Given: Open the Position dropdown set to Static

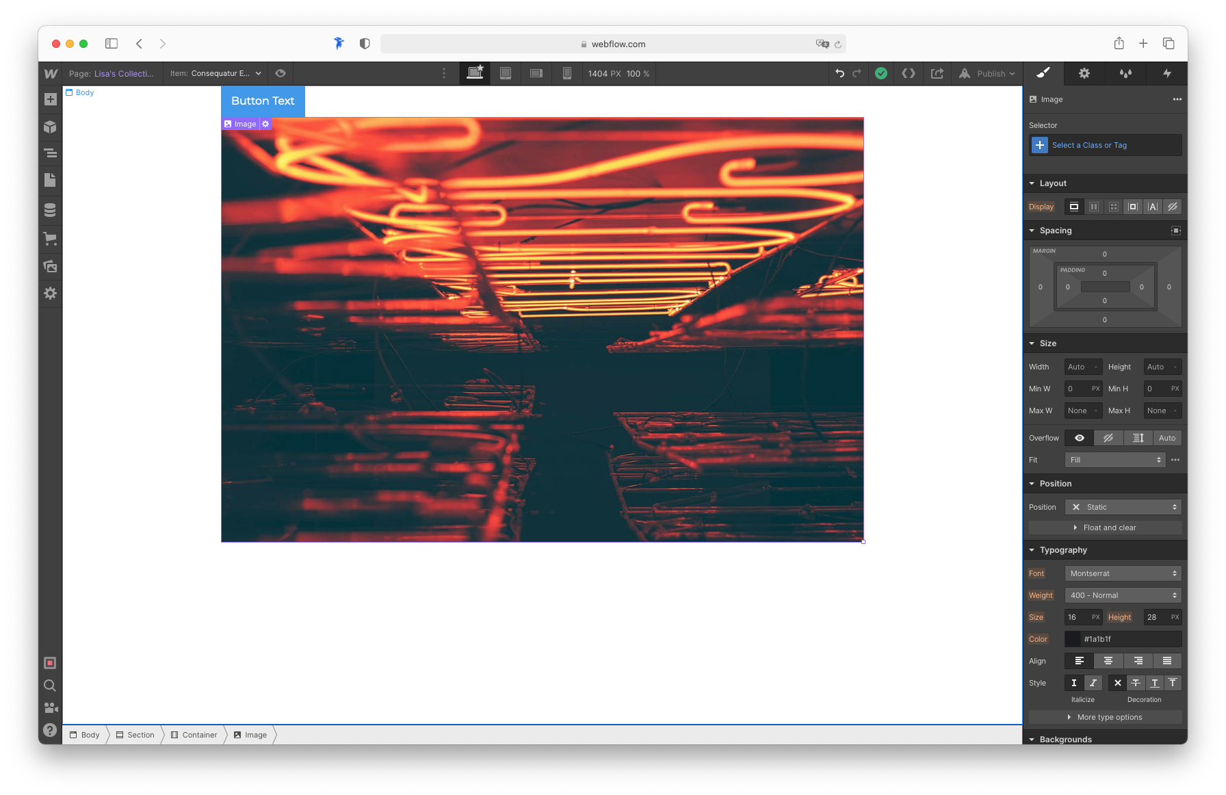Looking at the screenshot, I should pos(1123,507).
